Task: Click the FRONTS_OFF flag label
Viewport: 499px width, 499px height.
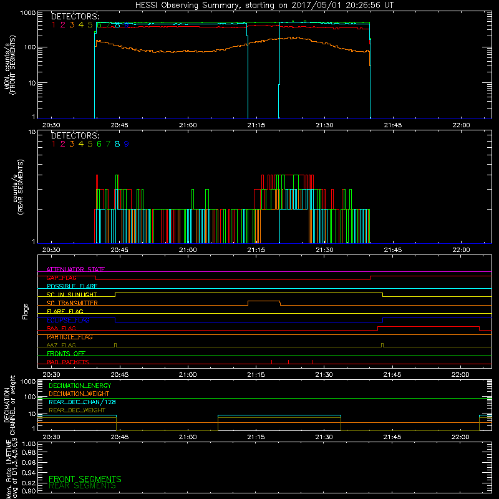Action: point(66,354)
